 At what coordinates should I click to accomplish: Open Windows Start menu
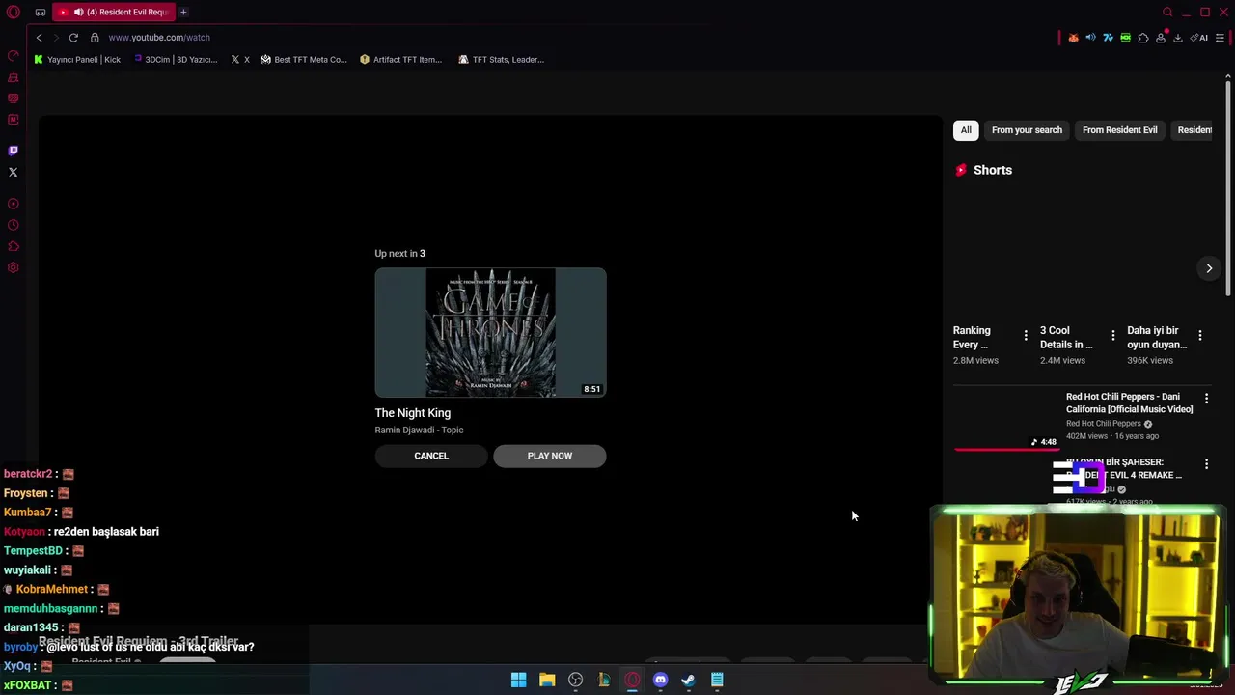[518, 680]
